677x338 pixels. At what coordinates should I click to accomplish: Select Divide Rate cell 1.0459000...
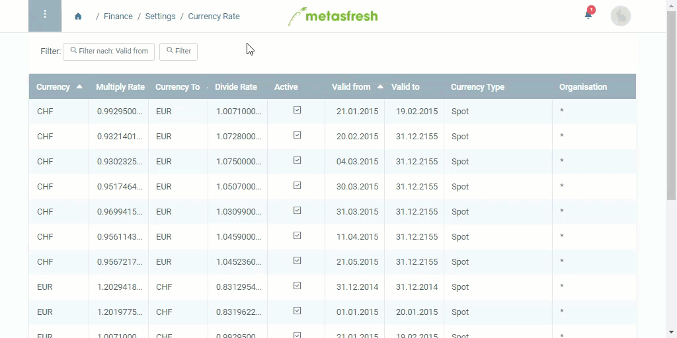pyautogui.click(x=238, y=236)
